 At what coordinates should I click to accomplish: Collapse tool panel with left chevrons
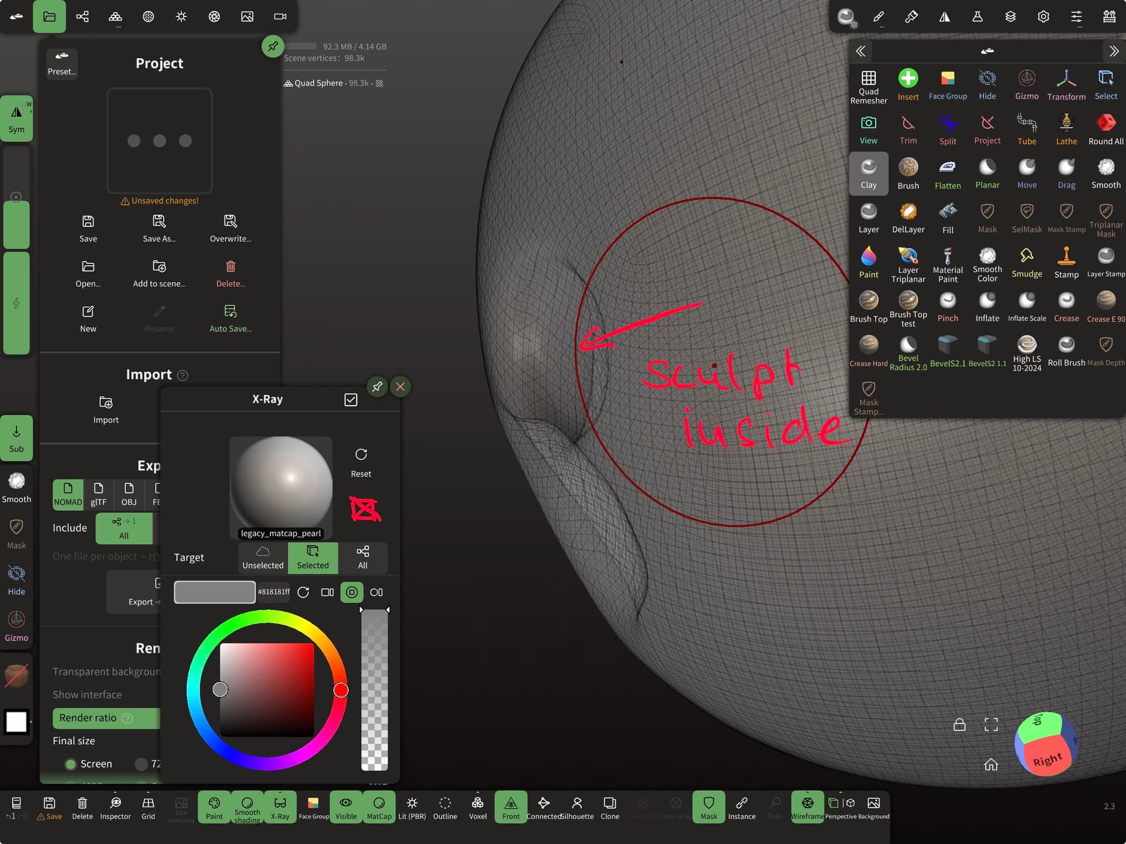pyautogui.click(x=860, y=51)
